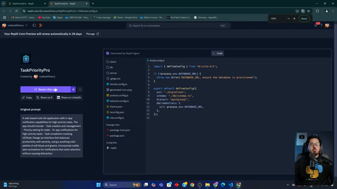Open the Skype bookmark

click(x=58, y=18)
